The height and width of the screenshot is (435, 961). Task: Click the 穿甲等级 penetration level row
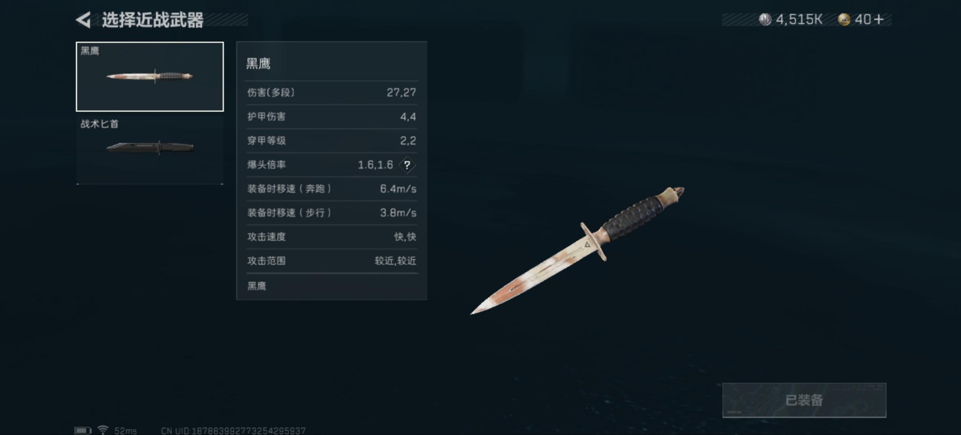pyautogui.click(x=331, y=140)
